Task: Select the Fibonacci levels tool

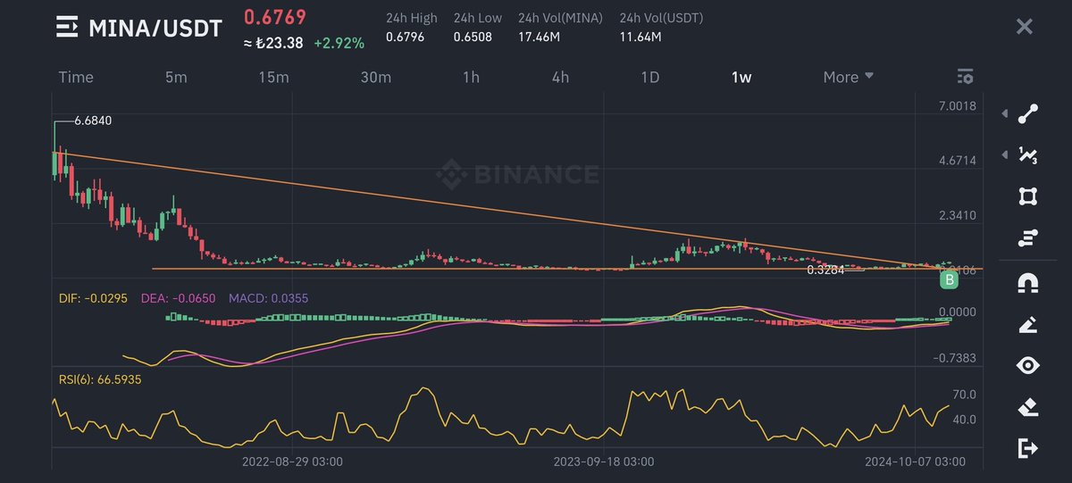Action: click(1028, 237)
